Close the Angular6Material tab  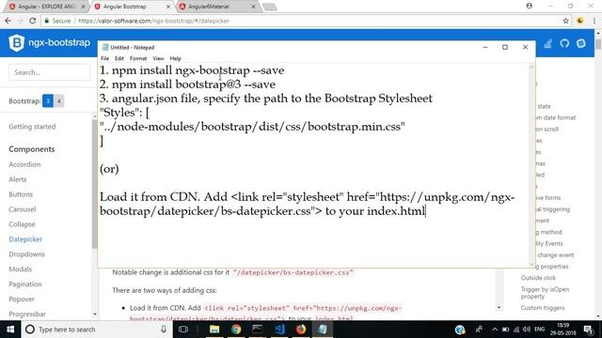253,7
